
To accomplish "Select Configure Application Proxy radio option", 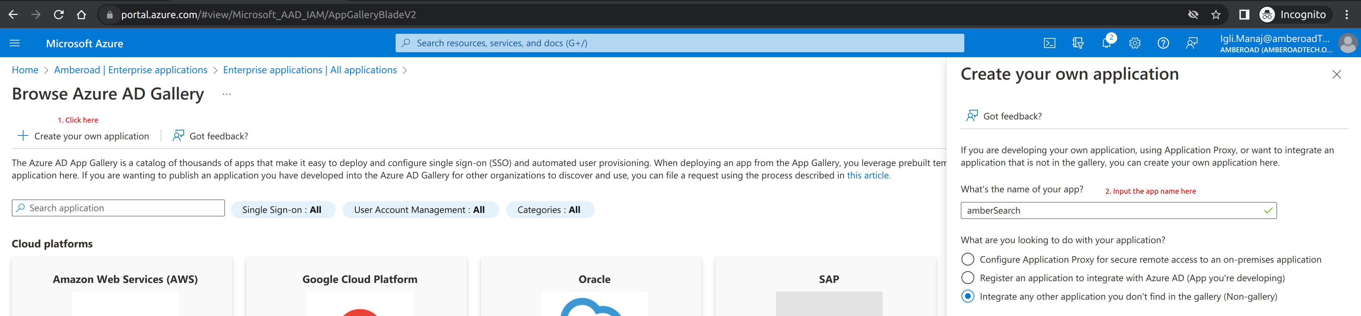I will tap(968, 259).
